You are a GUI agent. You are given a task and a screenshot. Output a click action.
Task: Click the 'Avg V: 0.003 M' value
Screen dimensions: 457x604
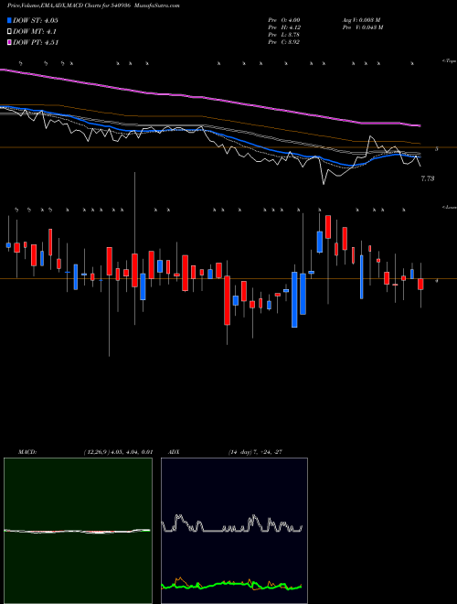[x=362, y=19]
